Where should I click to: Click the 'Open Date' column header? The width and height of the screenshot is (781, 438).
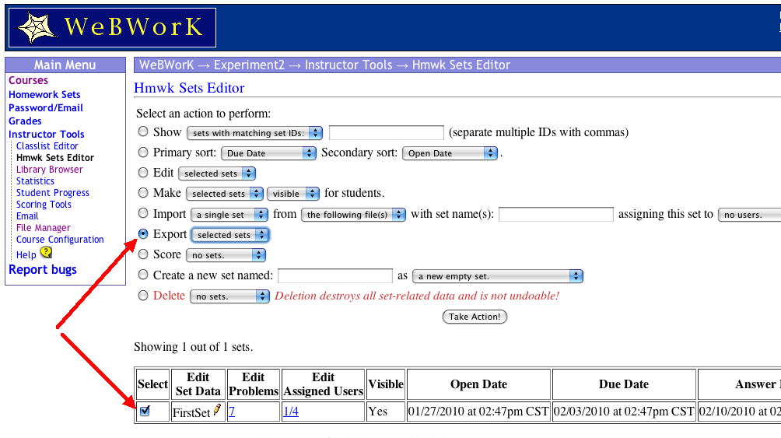(x=478, y=384)
